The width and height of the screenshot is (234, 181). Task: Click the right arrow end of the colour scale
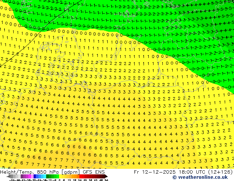point(106,176)
